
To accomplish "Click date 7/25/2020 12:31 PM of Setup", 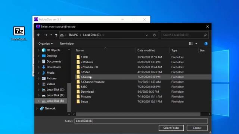I will click(149, 102).
